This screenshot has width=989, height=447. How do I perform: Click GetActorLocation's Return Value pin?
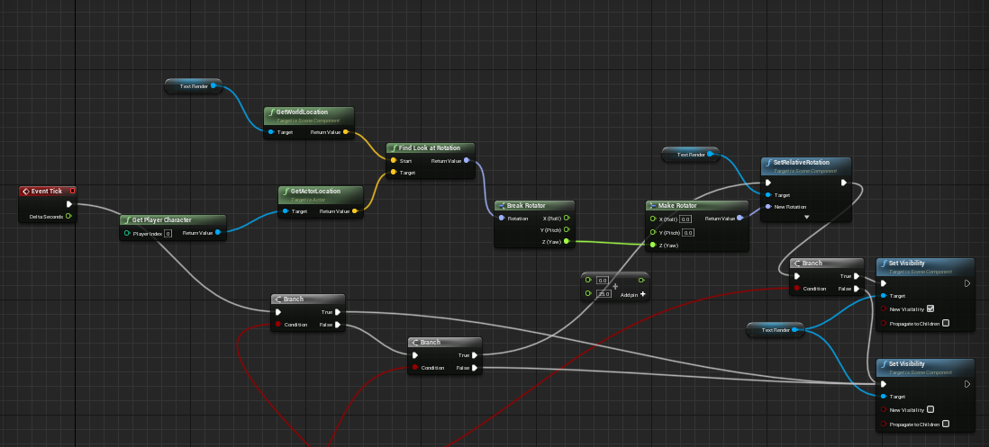coord(354,211)
